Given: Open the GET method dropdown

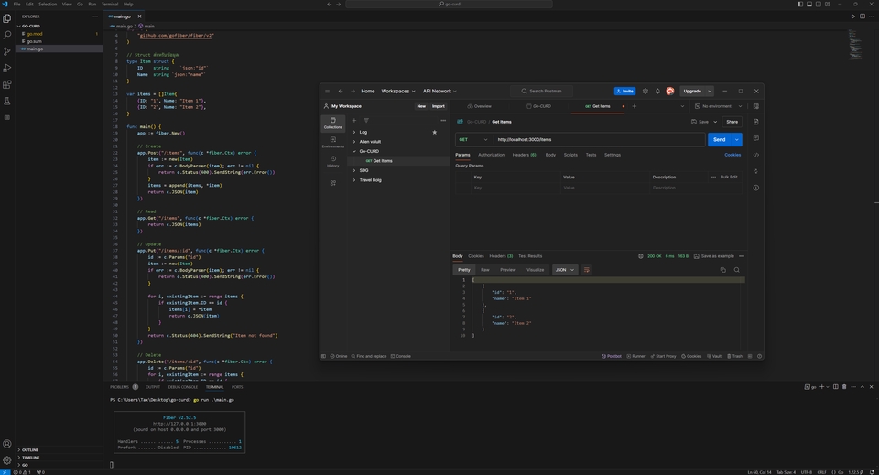Looking at the screenshot, I should click(x=472, y=139).
